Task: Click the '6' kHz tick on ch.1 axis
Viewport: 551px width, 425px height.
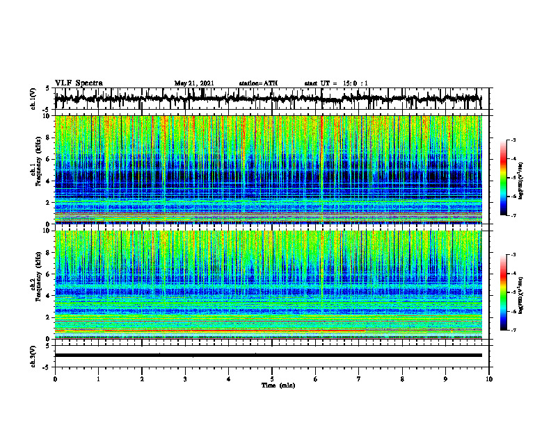Action: (49, 159)
